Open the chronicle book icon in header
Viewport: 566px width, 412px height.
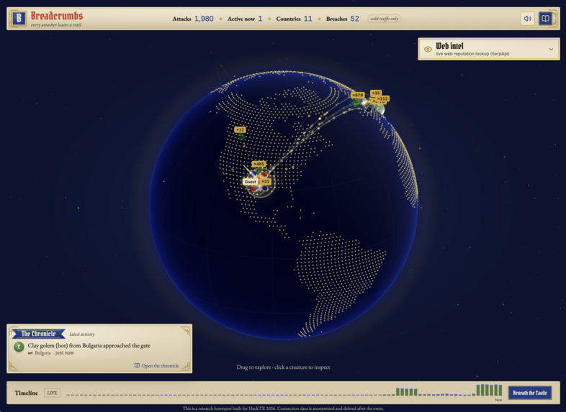tap(545, 19)
